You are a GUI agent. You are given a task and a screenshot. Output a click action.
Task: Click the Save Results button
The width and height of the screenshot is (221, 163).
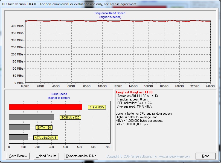(x=18, y=156)
